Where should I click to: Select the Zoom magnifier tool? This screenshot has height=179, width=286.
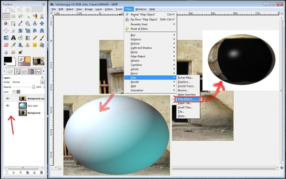(28, 23)
